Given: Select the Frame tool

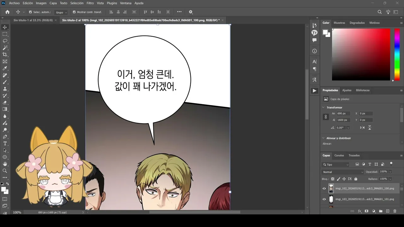Looking at the screenshot, I should point(5,61).
